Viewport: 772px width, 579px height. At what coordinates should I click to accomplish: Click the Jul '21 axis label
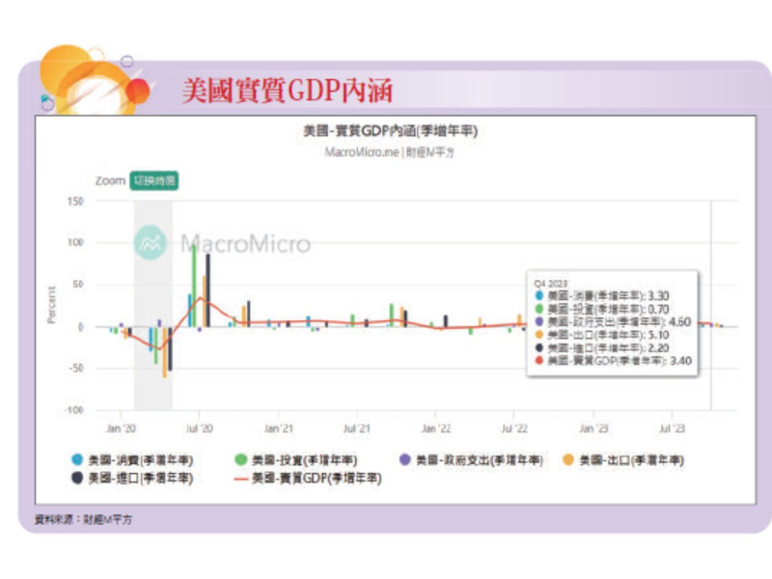357,428
